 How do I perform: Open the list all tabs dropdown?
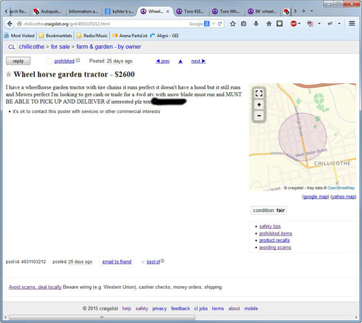[x=312, y=11]
